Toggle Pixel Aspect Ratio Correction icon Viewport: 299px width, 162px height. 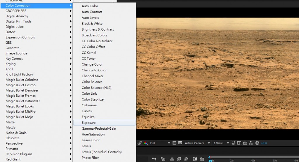click(233, 143)
